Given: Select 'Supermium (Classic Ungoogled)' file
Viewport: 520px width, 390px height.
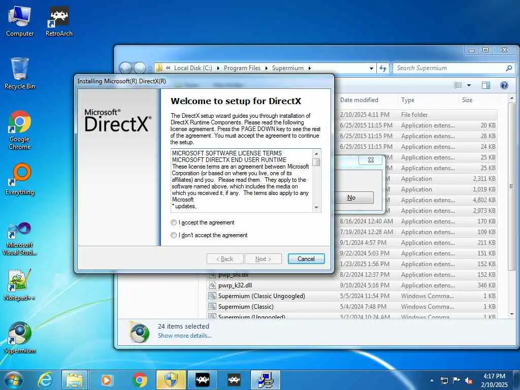Looking at the screenshot, I should point(262,296).
